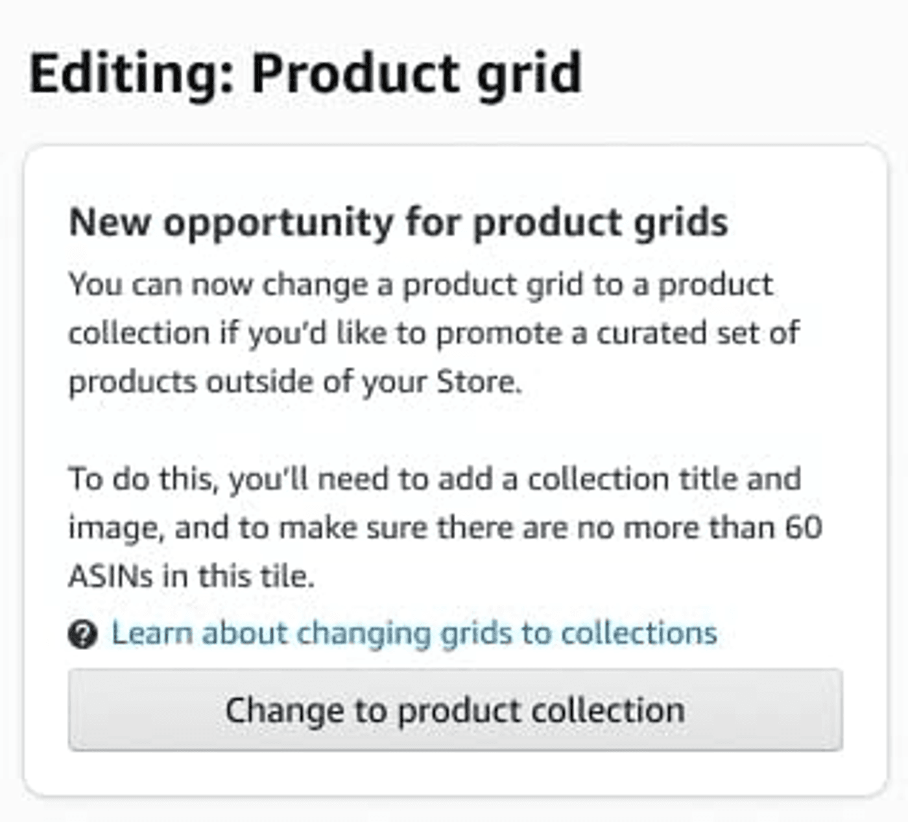908x822 pixels.
Task: Open 'Learn about changing grids to collections'
Action: (x=414, y=633)
